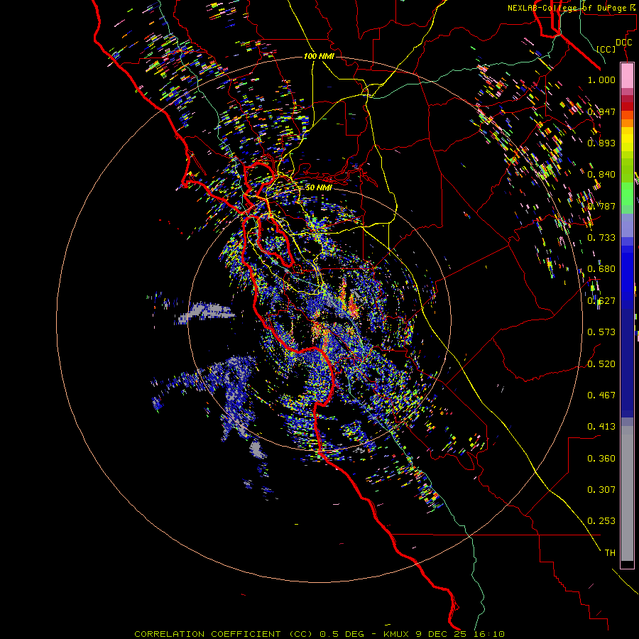
Task: Pick the large gray color bar segment
Action: 627,493
